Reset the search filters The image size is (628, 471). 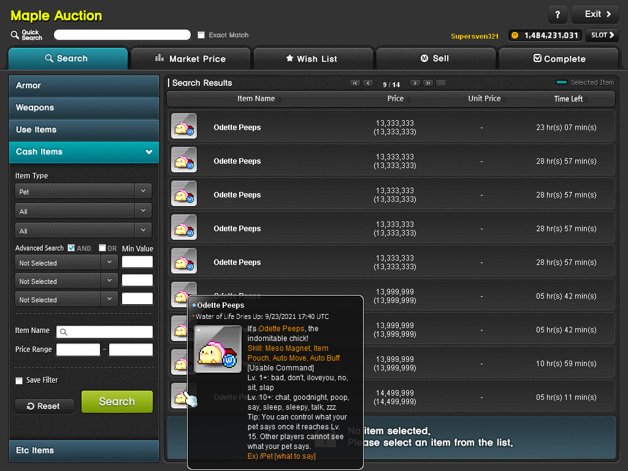pyautogui.click(x=44, y=406)
